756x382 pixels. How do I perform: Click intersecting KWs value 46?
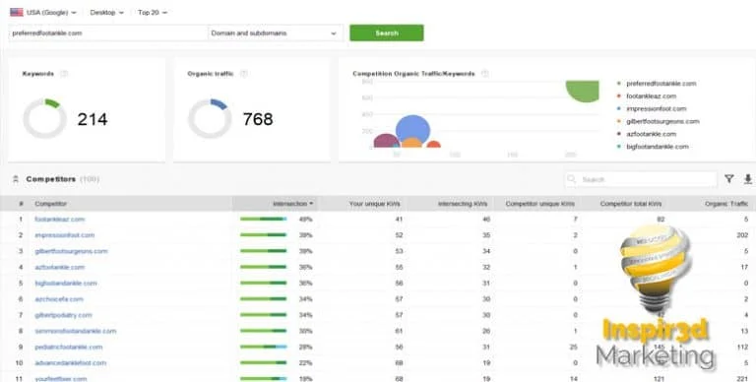(486, 219)
